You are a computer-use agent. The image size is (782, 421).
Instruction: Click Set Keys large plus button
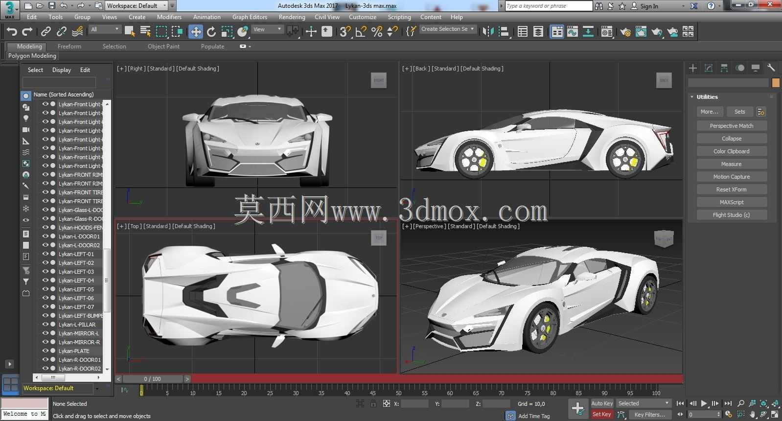pos(578,409)
